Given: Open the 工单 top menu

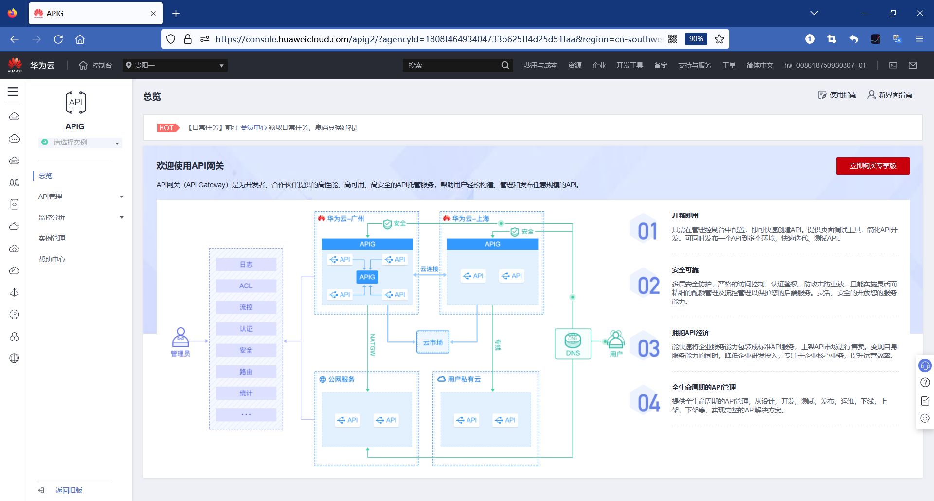Looking at the screenshot, I should click(x=729, y=65).
